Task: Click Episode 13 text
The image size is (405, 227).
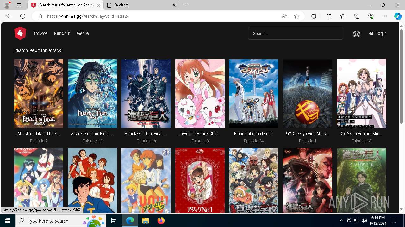Action: (361, 141)
